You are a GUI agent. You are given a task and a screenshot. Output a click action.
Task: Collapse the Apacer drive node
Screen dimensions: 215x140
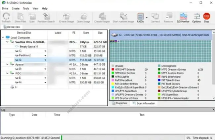pos(7,64)
